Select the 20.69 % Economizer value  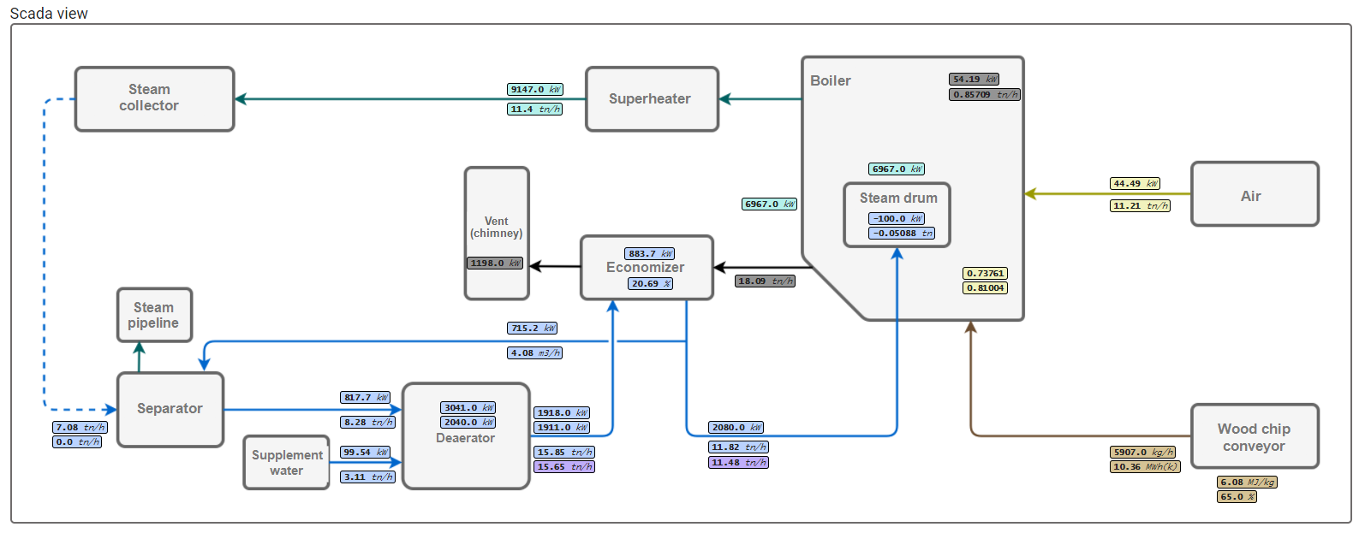tap(650, 284)
